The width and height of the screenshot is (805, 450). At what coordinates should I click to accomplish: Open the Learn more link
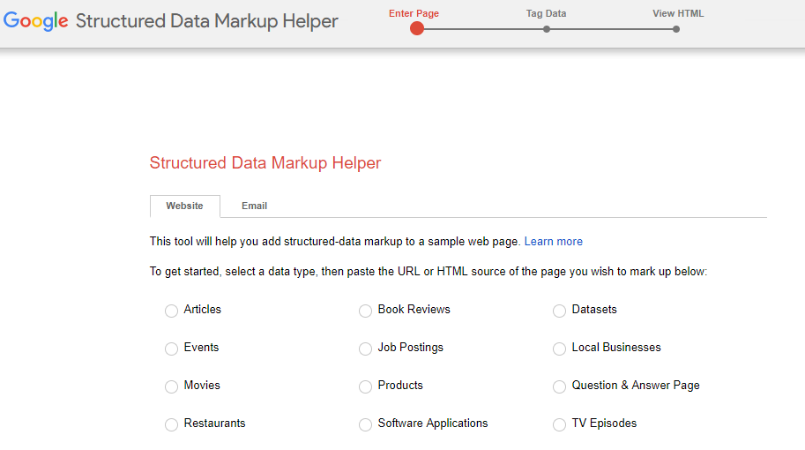click(x=554, y=242)
